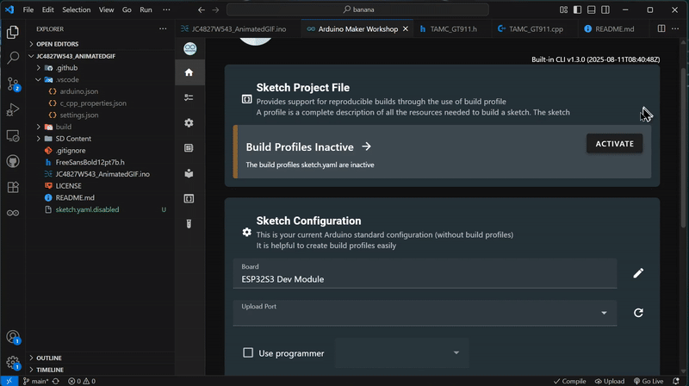The height and width of the screenshot is (386, 689).
Task: Click the arrow next to Build Profiles Inactive
Action: point(366,146)
